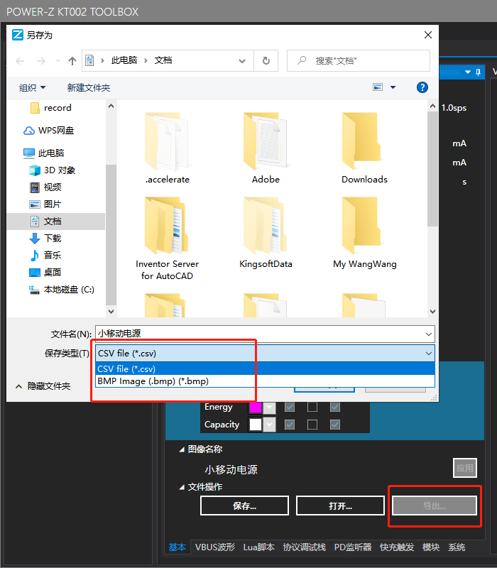The height and width of the screenshot is (568, 497).
Task: Open the 组织 menu dropdown
Action: click(32, 87)
